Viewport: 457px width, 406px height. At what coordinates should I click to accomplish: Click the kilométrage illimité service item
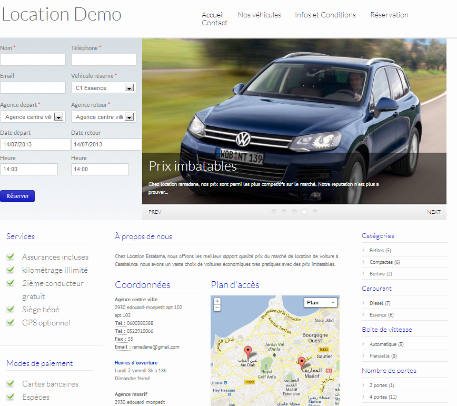click(55, 270)
